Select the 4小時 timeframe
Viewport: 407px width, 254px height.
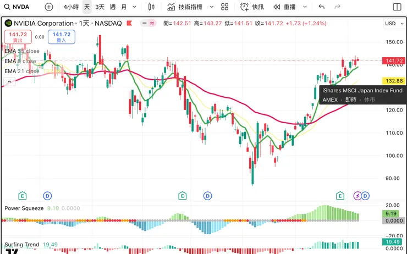[71, 7]
